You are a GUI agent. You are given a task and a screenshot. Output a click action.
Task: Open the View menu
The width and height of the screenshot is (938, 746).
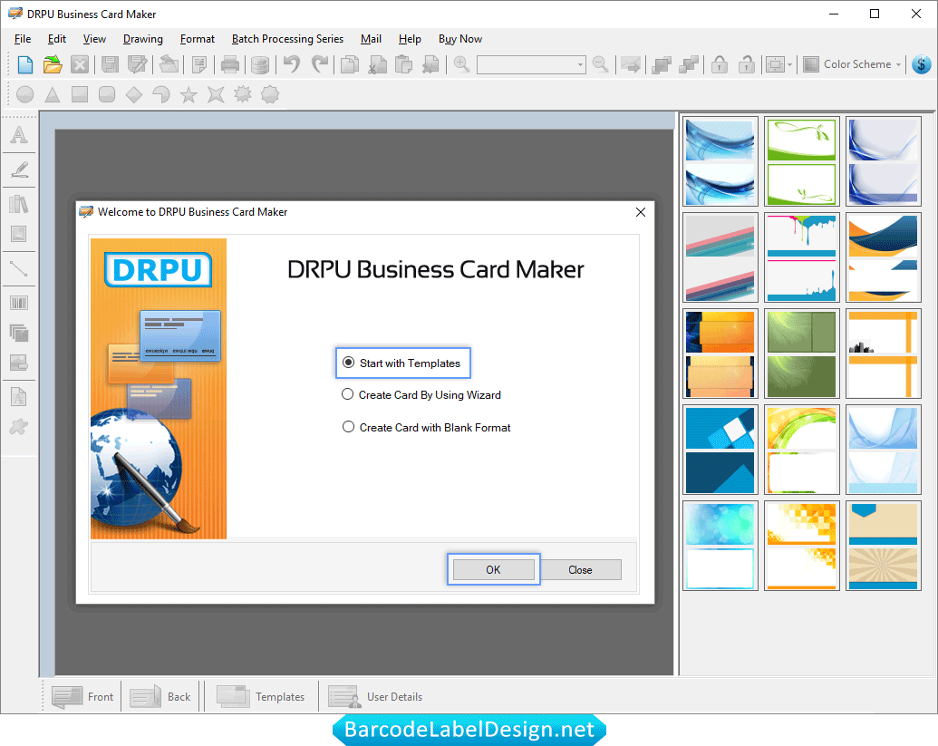(94, 39)
